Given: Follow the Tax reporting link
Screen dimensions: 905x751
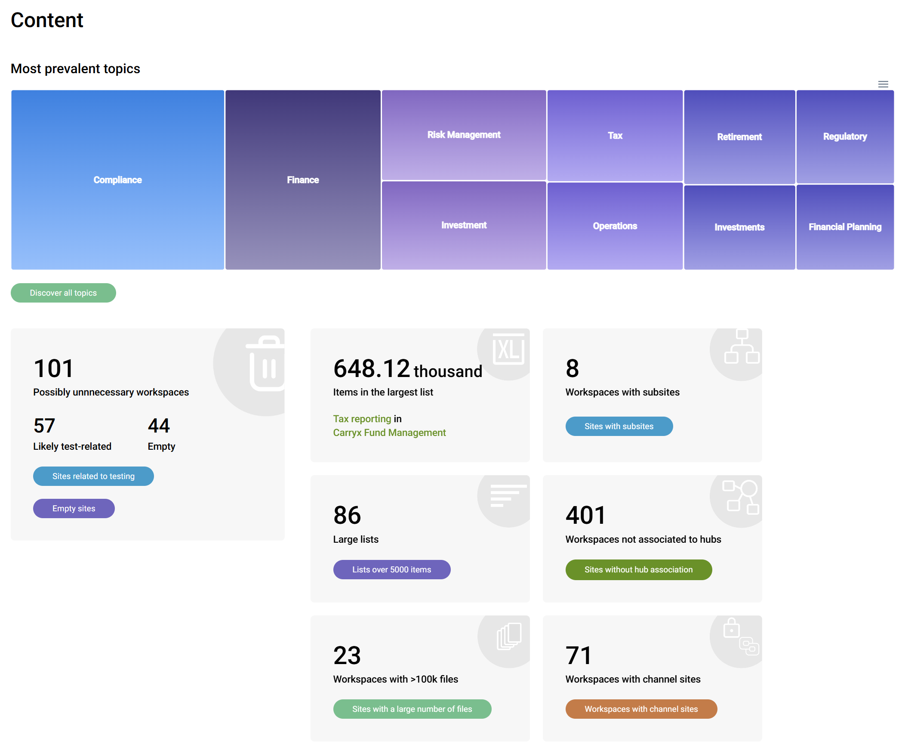Looking at the screenshot, I should tap(362, 419).
